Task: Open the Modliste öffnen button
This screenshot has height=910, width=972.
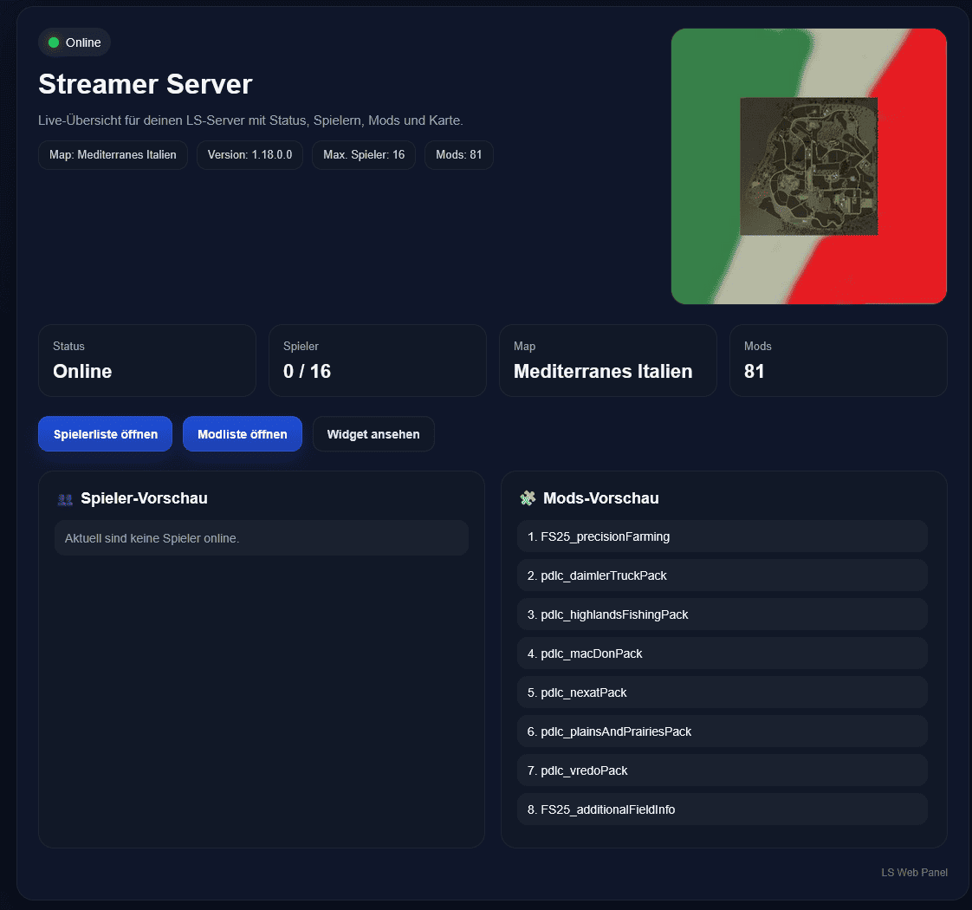Action: (x=243, y=434)
